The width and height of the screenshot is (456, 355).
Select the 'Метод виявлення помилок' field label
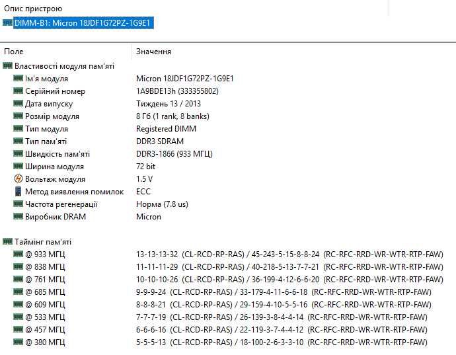75,192
